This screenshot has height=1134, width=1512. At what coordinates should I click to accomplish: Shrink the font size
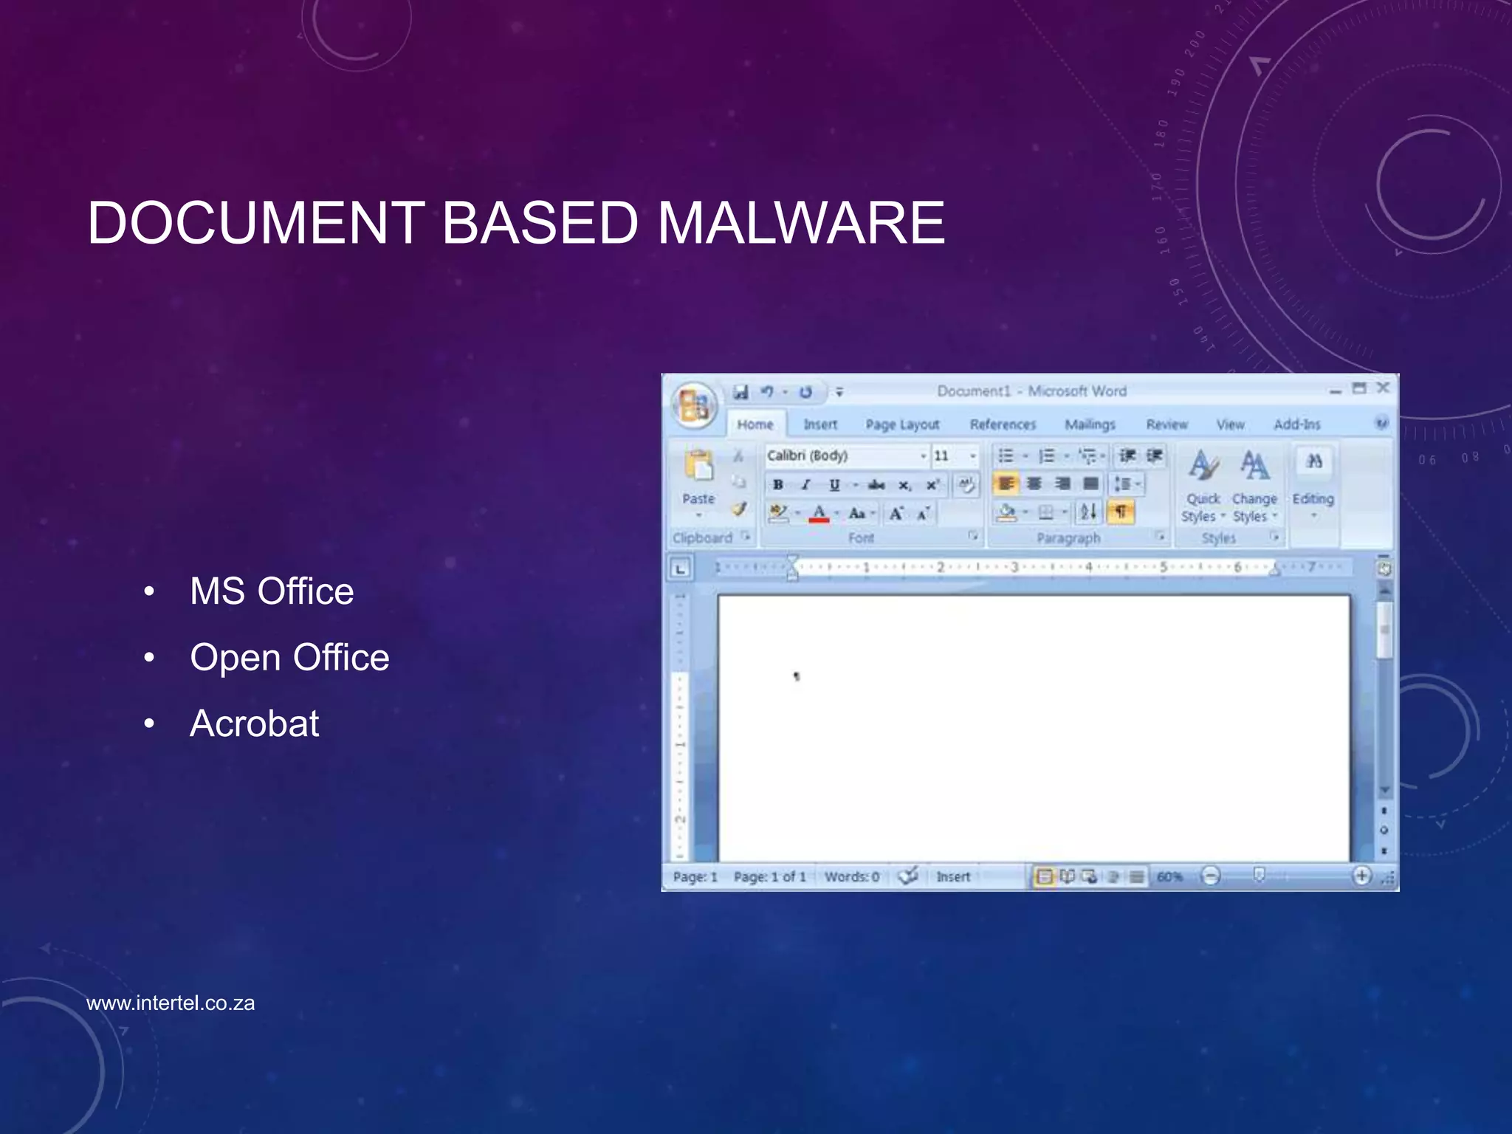click(x=924, y=513)
